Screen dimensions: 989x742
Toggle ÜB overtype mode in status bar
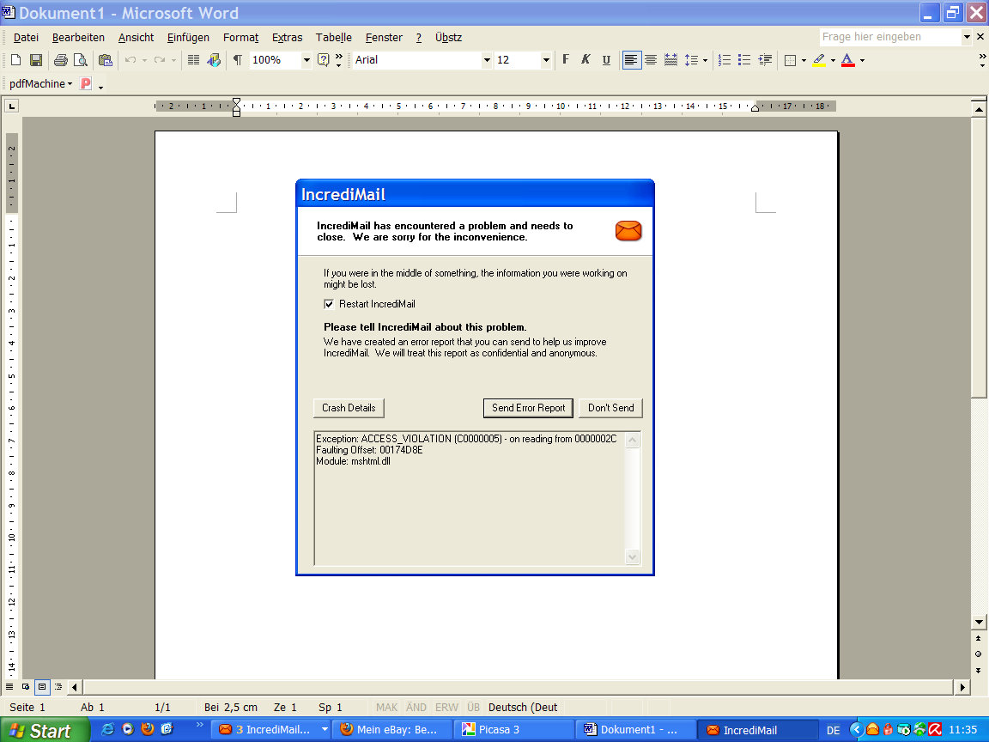coord(473,708)
